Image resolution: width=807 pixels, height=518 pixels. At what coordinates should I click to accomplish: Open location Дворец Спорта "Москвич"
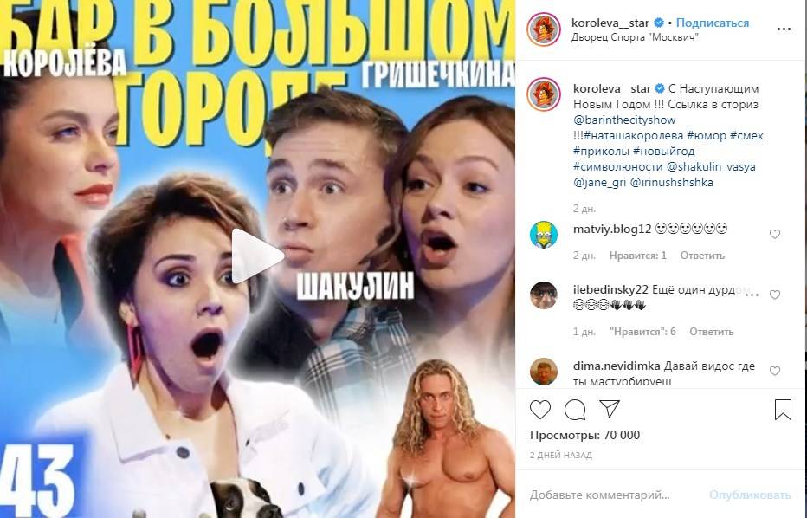click(x=635, y=37)
